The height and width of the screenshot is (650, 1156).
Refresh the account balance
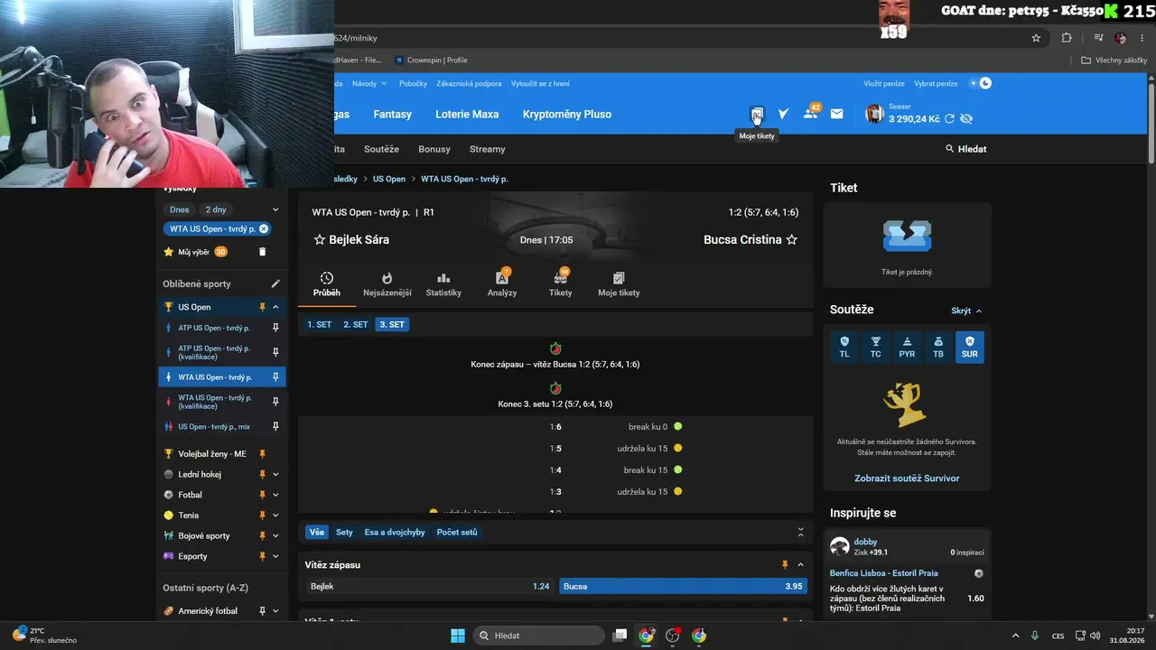pyautogui.click(x=949, y=119)
